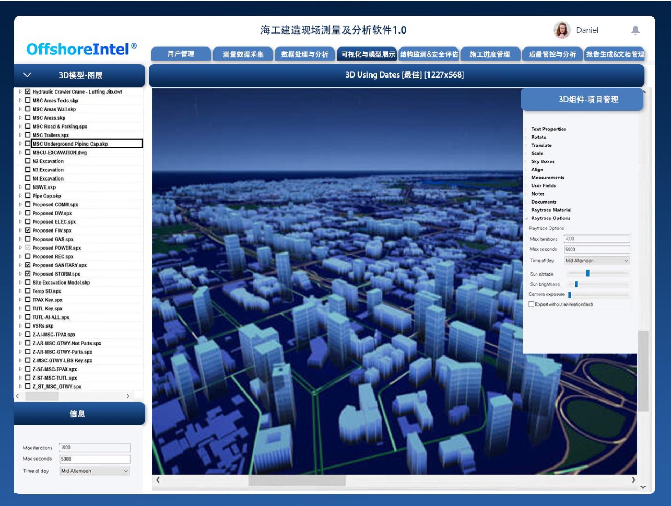Click the 3D Using Dates title bar
The width and height of the screenshot is (671, 506).
pos(396,75)
